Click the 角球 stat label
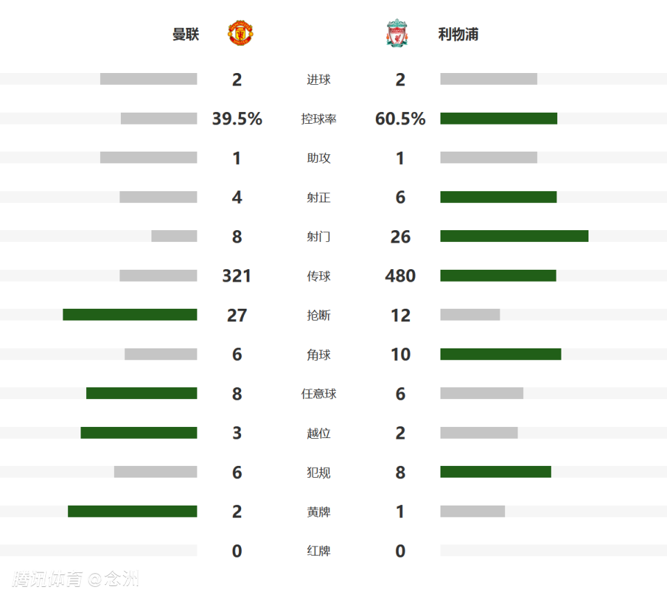This screenshot has width=667, height=598. tap(319, 355)
